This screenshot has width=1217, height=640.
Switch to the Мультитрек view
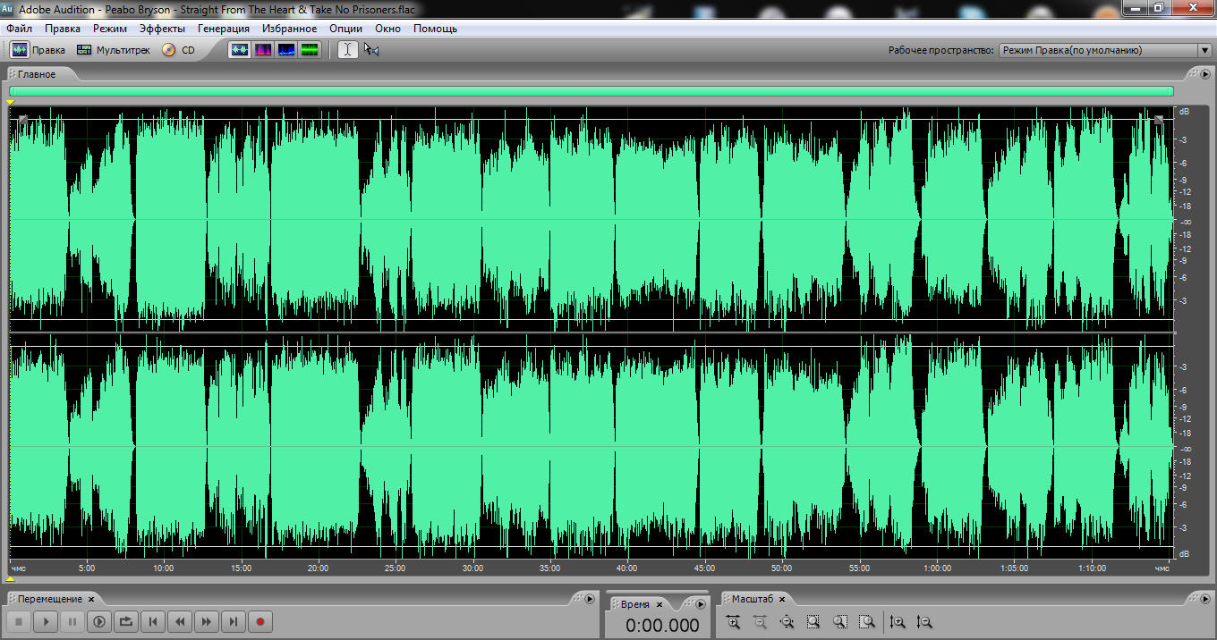click(x=113, y=50)
